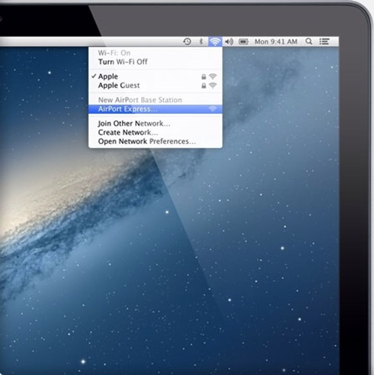Open Spotlight search magnifier
The image size is (374, 375).
click(309, 41)
